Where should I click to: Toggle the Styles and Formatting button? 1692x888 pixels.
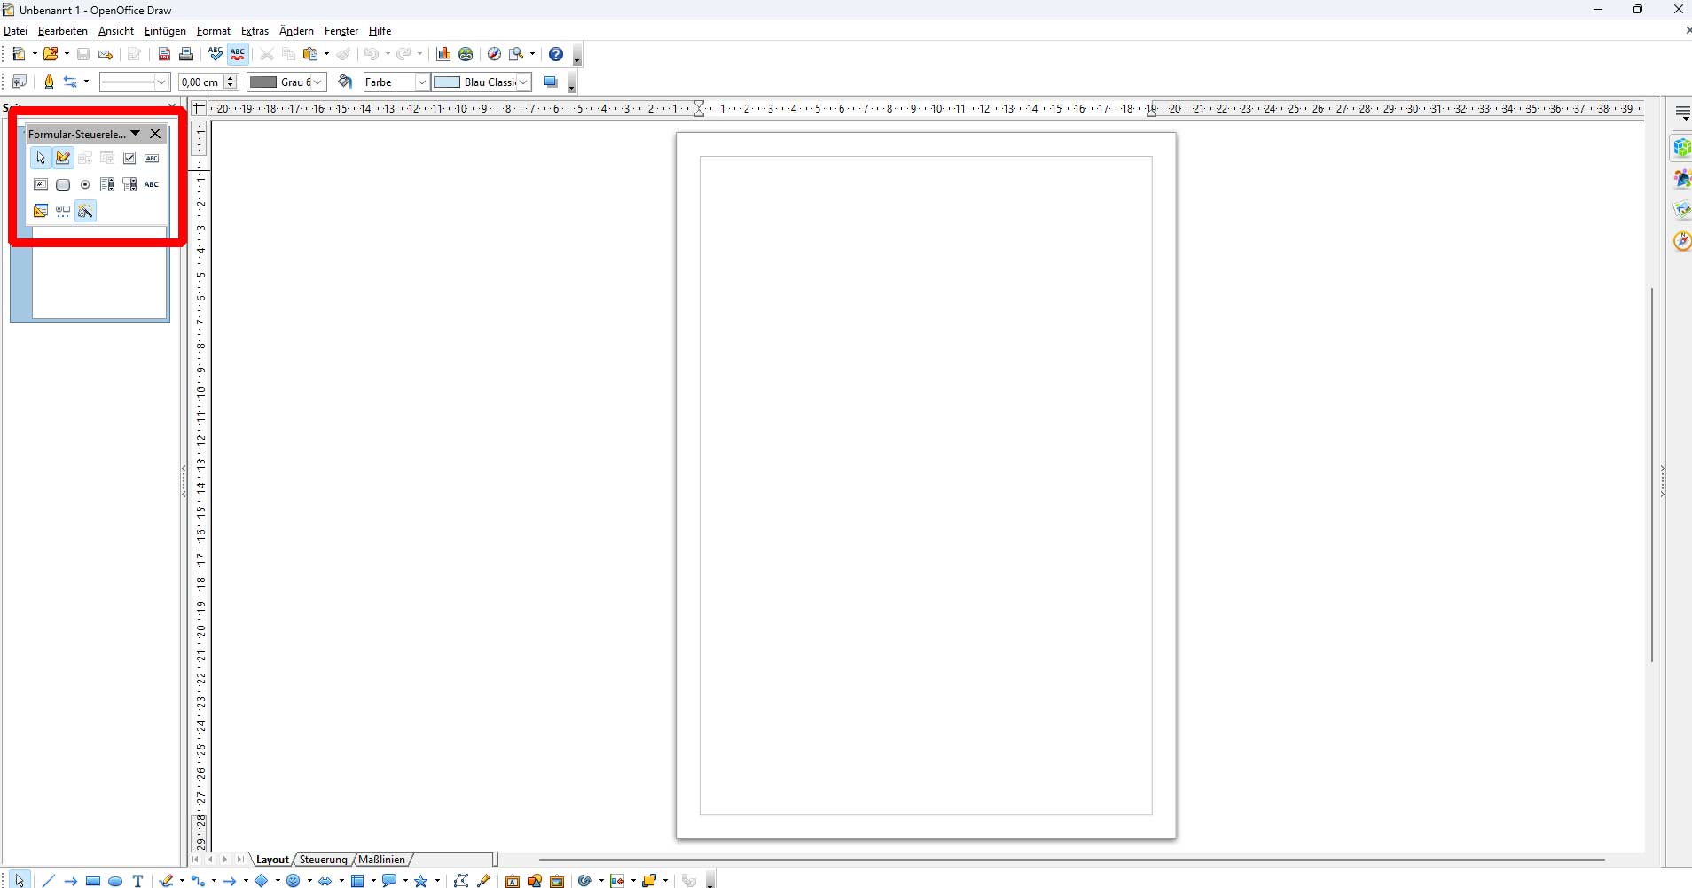(19, 82)
